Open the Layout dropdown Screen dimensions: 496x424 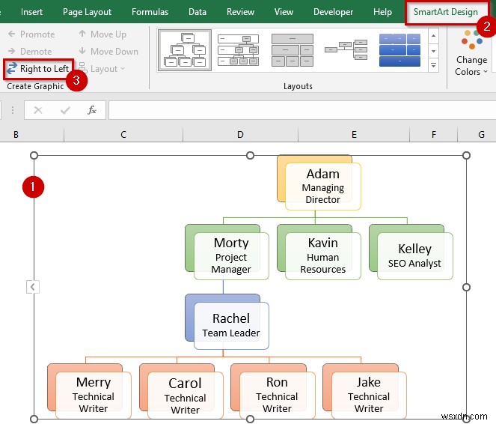click(x=102, y=69)
